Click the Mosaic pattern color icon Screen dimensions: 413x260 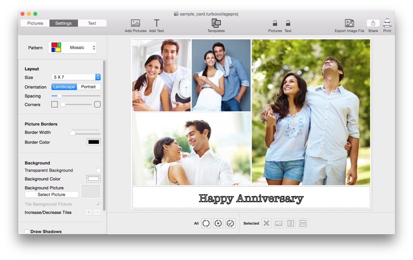(x=56, y=47)
